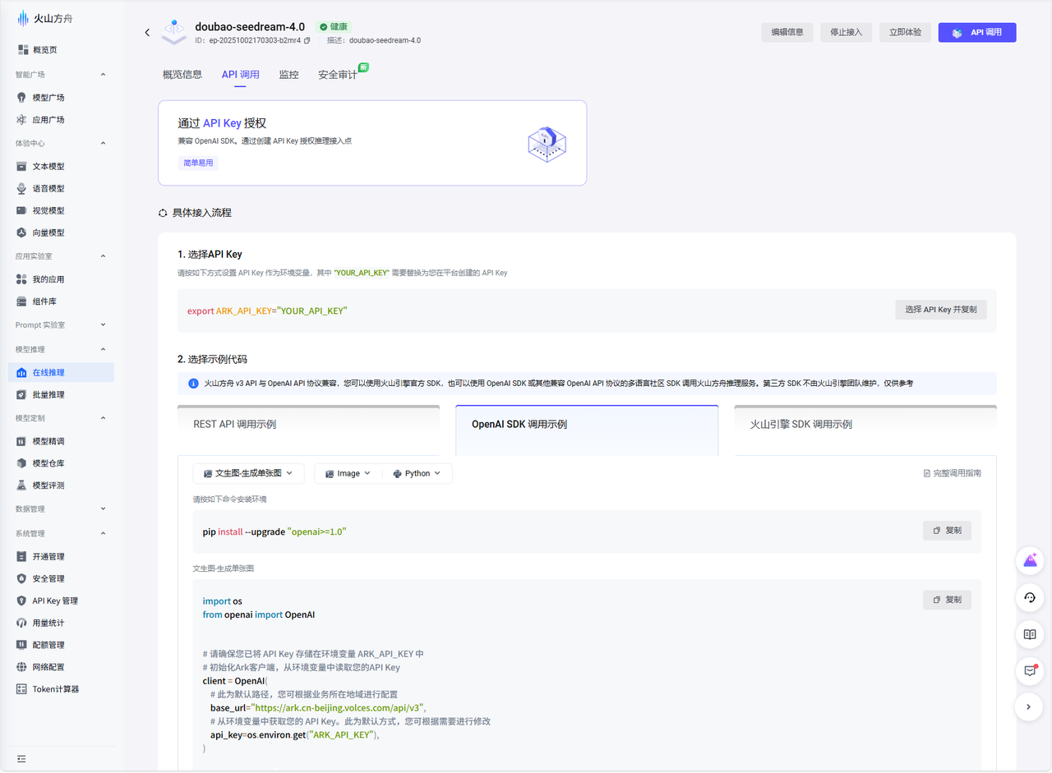
Task: Open the Image type dropdown
Action: pos(348,473)
